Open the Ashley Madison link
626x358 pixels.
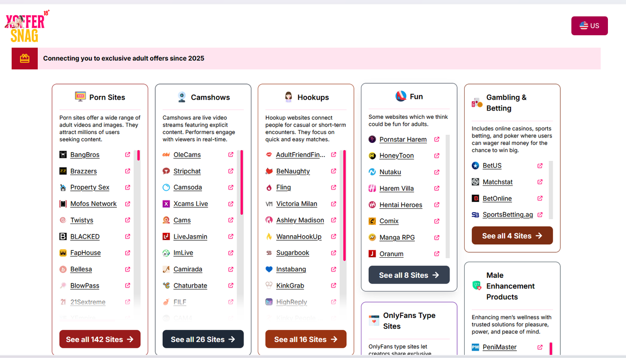[300, 220]
